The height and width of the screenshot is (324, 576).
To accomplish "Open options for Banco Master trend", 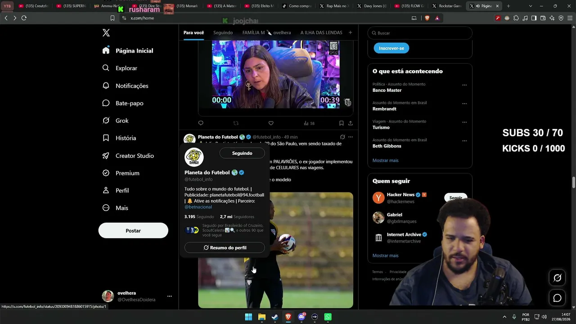I will point(464,85).
